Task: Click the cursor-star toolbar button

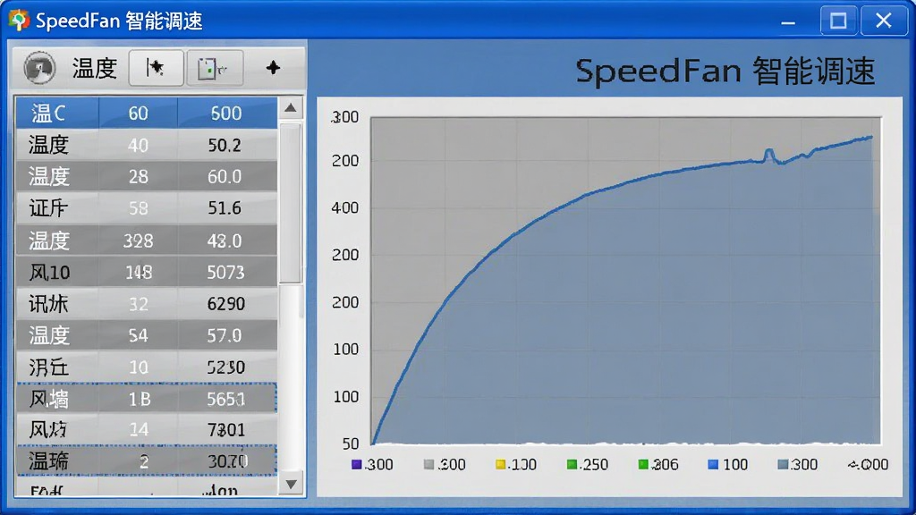Action: (156, 68)
